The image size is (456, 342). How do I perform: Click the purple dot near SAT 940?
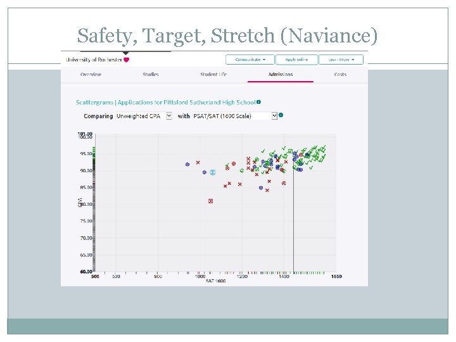[187, 164]
